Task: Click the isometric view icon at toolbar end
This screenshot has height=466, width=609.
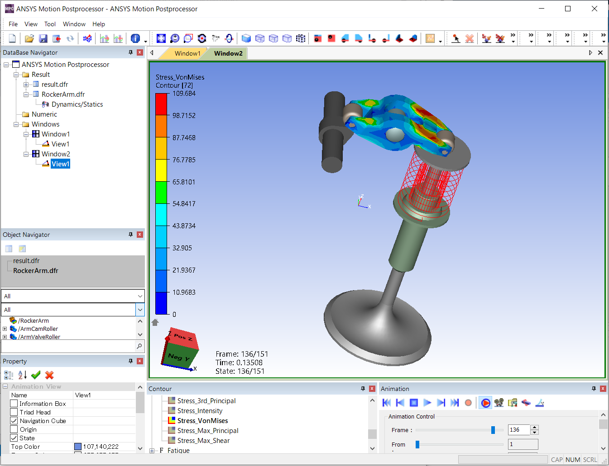Action: pos(413,38)
